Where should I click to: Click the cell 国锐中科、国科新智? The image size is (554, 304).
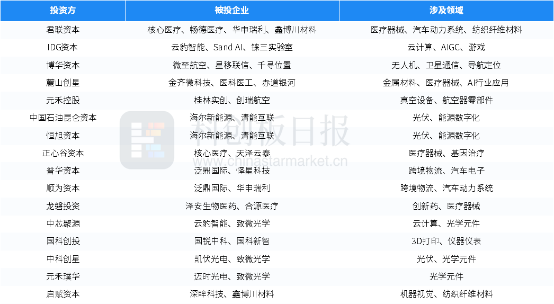(x=232, y=242)
